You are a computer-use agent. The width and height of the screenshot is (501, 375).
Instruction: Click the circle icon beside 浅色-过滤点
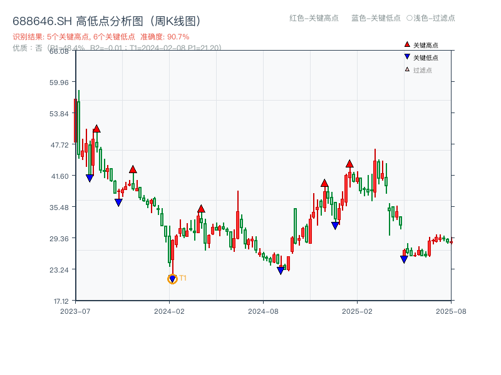[x=410, y=18]
